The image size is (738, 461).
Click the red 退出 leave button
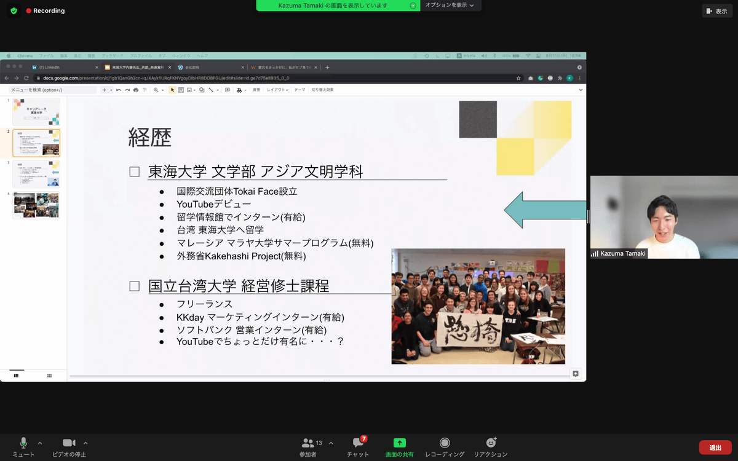pyautogui.click(x=715, y=447)
